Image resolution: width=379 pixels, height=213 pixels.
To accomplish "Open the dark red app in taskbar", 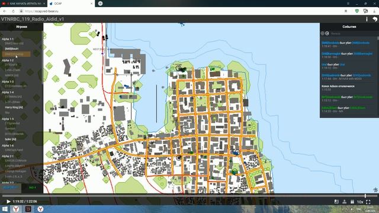I will coord(28,209).
